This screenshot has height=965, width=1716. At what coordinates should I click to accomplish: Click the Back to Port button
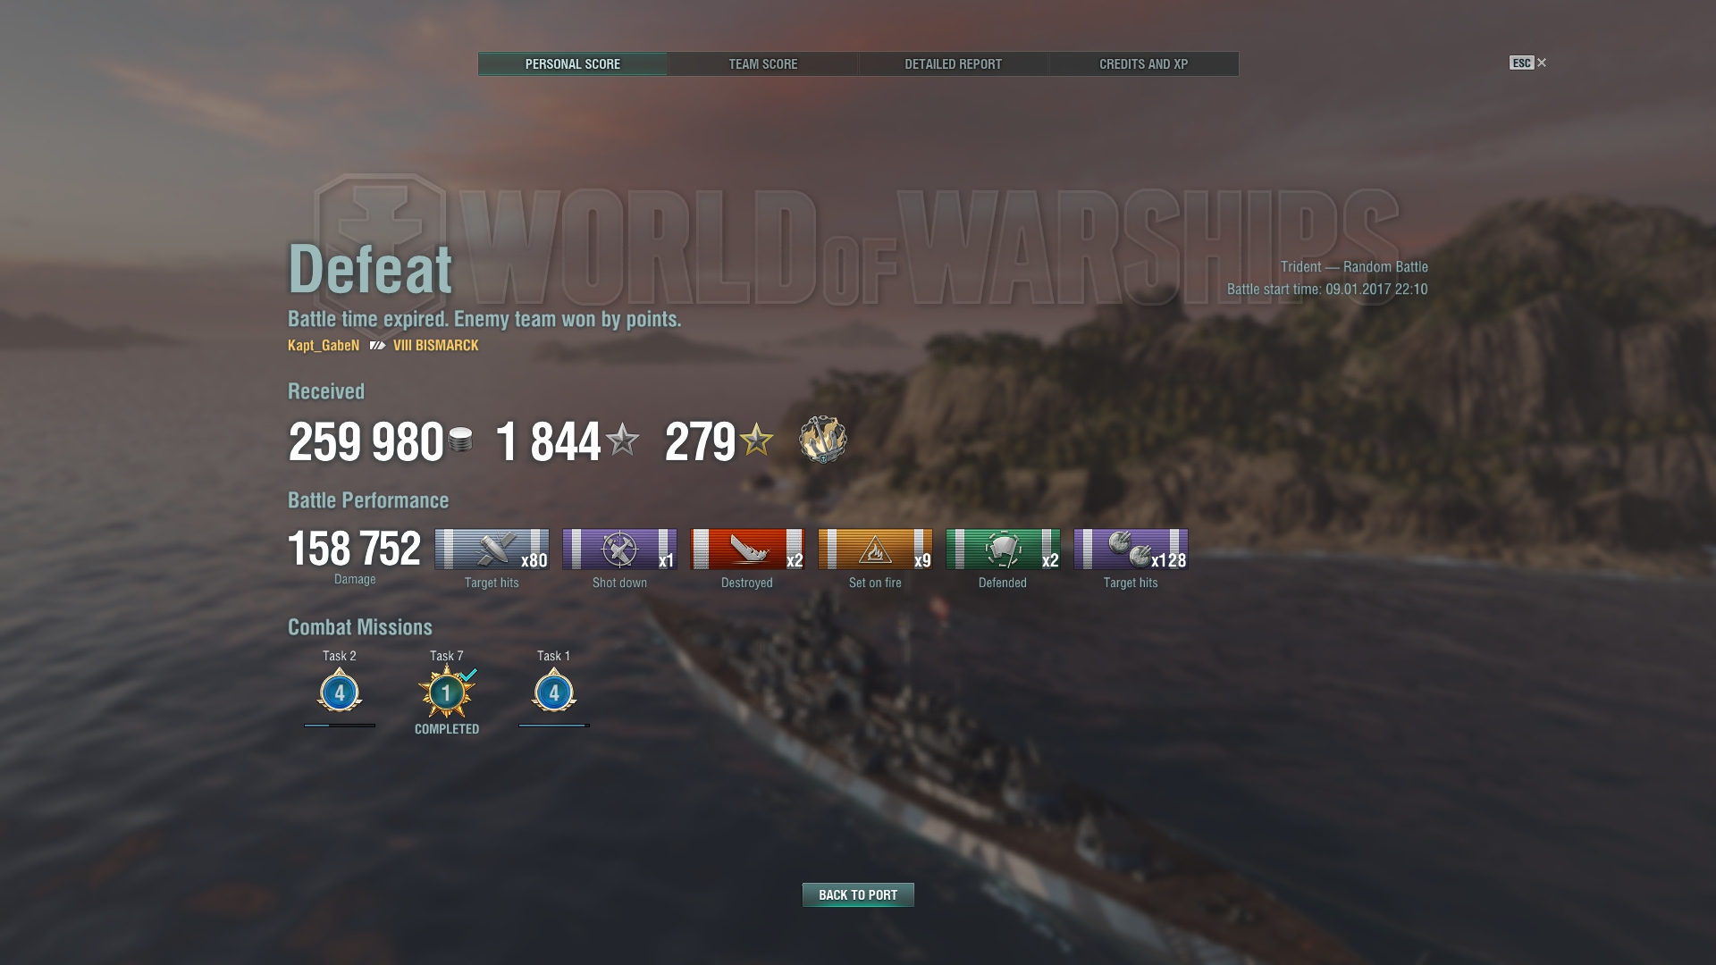click(858, 894)
